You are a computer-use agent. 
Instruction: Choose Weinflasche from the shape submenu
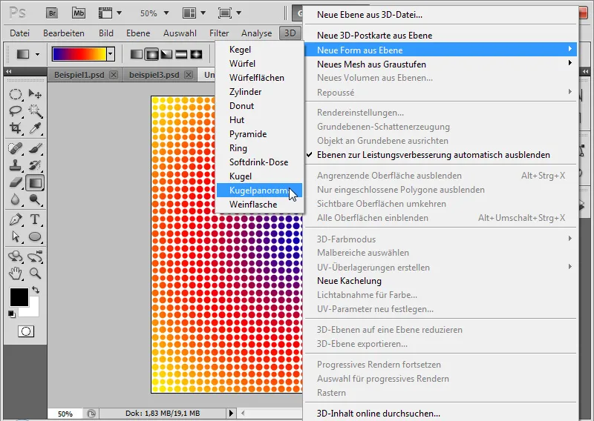coord(259,205)
